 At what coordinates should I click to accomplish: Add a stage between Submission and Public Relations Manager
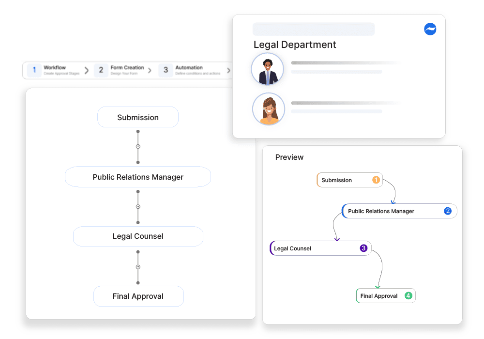[x=138, y=146]
